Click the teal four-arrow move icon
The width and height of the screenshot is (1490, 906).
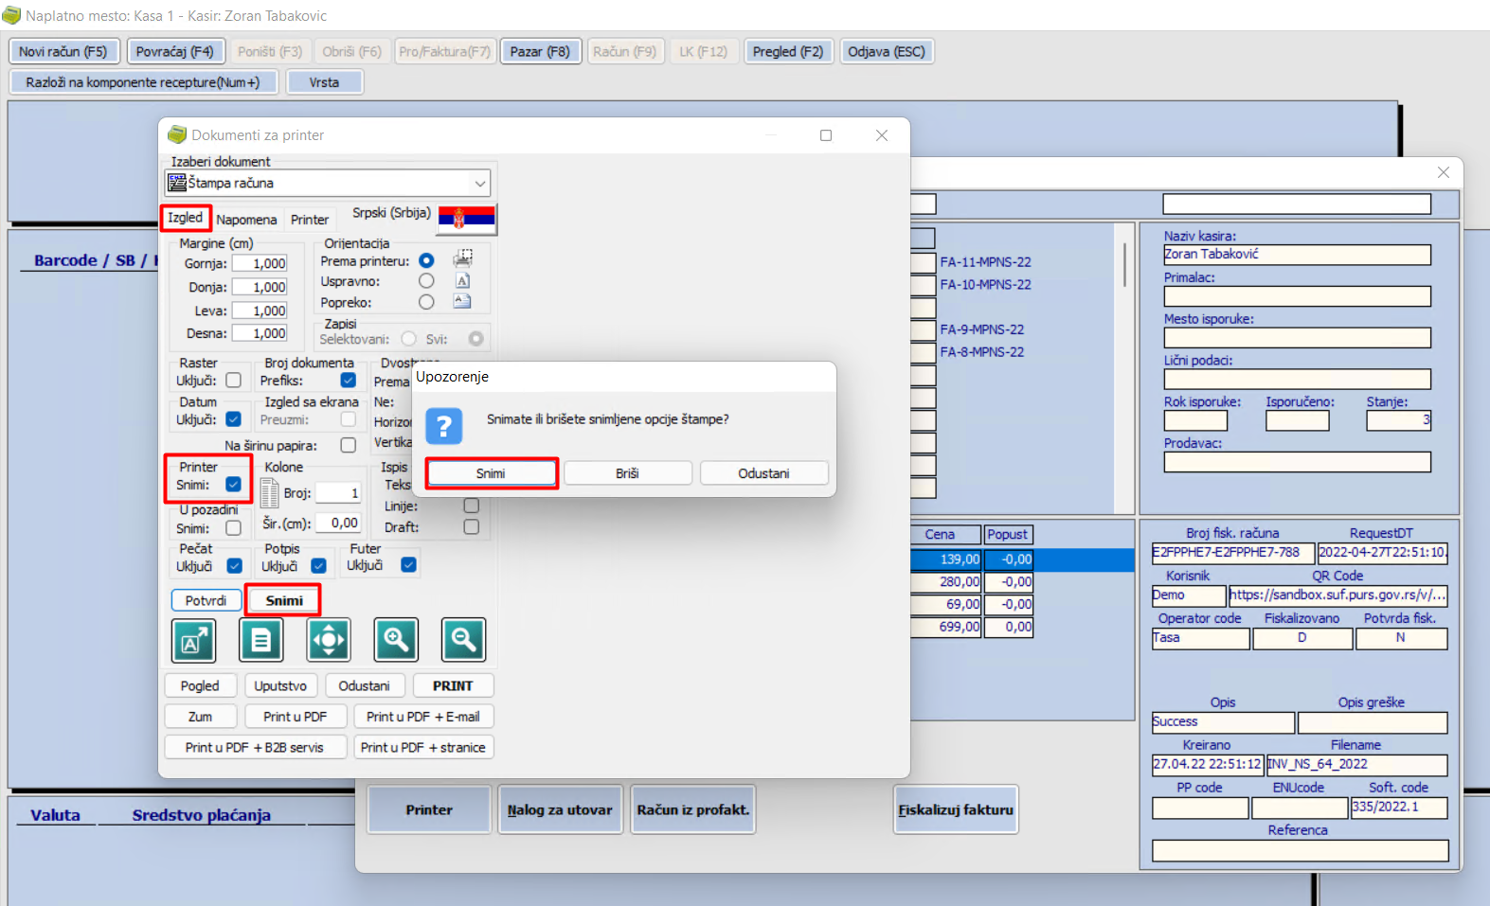[x=329, y=641]
